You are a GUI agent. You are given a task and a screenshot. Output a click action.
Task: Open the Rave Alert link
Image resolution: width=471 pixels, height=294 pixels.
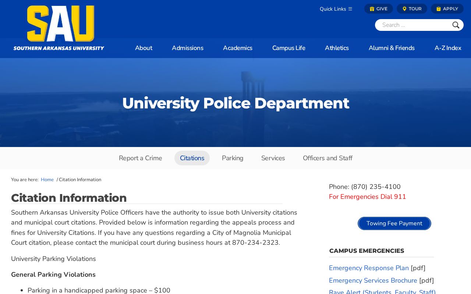(382, 292)
